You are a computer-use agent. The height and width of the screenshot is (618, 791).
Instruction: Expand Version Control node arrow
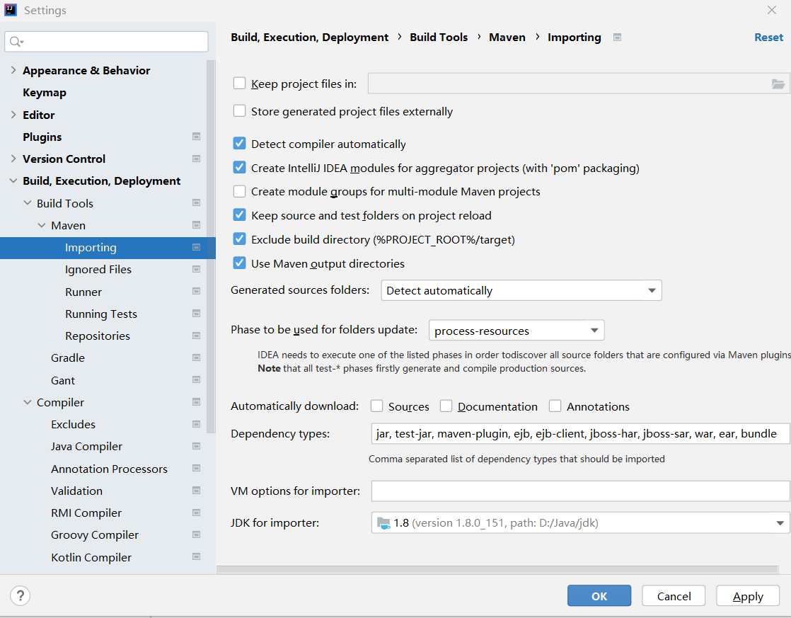click(x=13, y=159)
